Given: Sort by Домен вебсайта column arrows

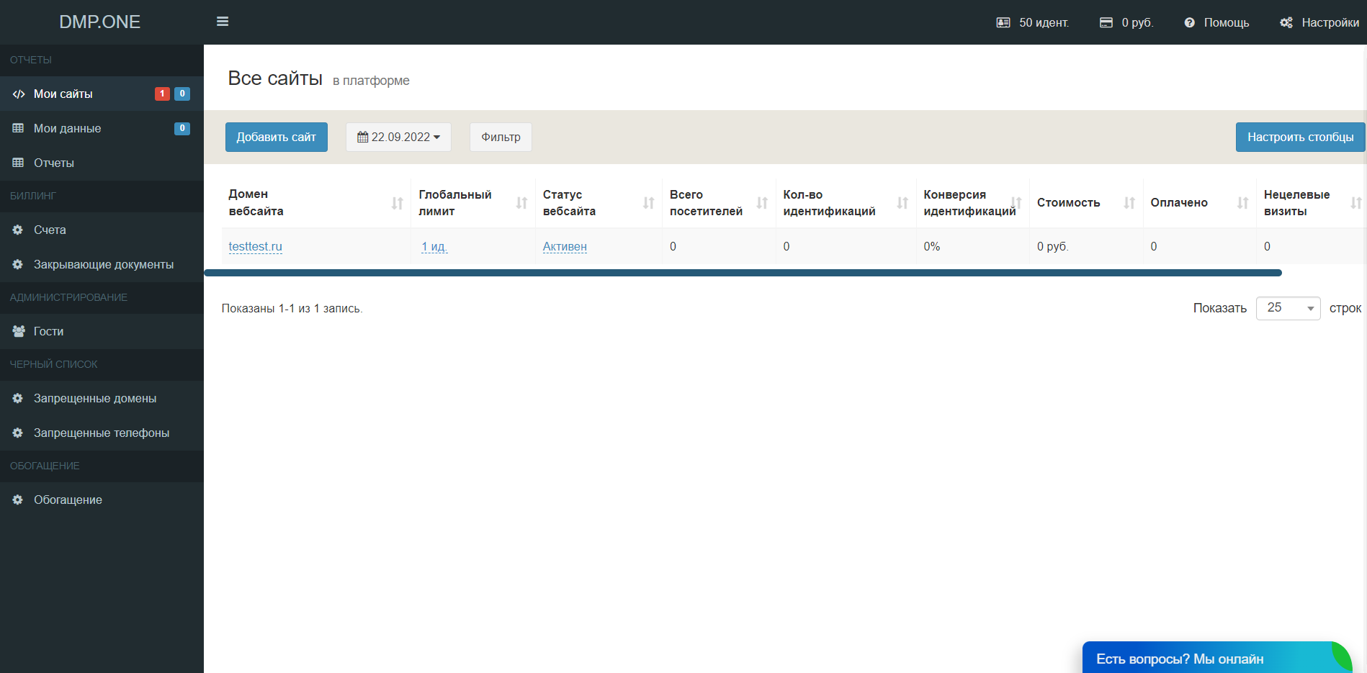Looking at the screenshot, I should pyautogui.click(x=398, y=203).
